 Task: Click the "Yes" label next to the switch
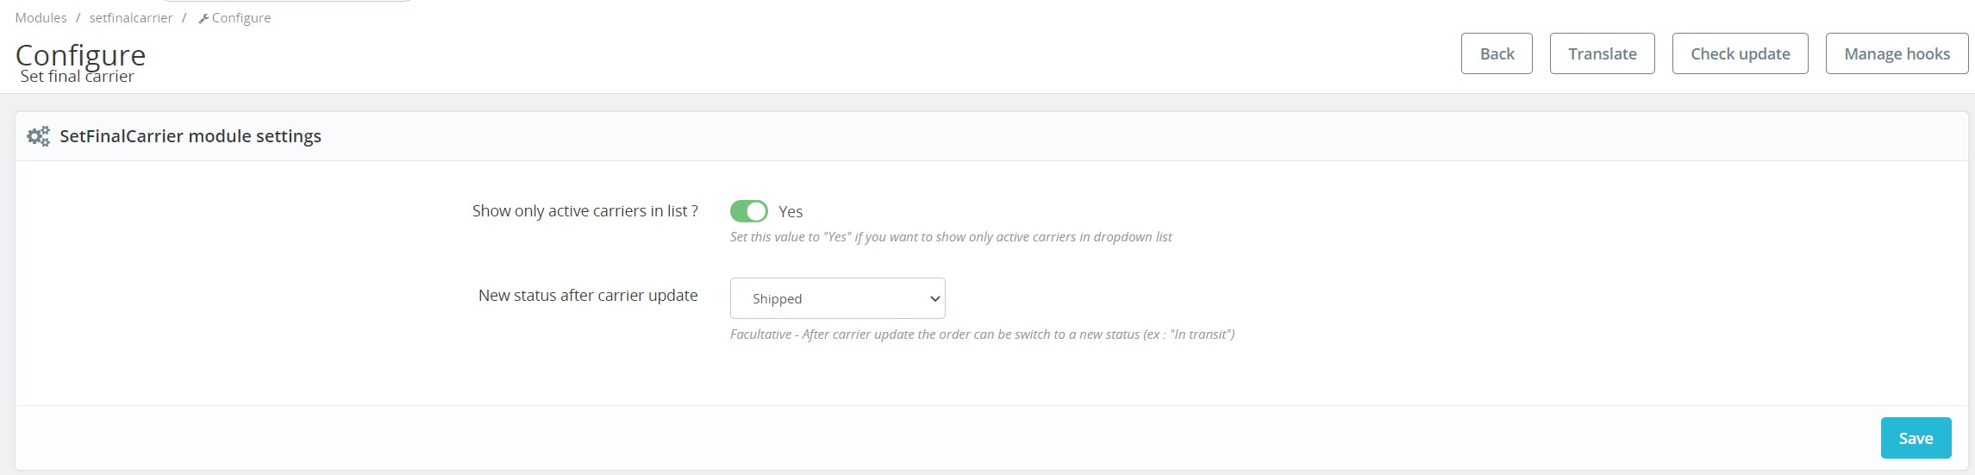pos(791,211)
